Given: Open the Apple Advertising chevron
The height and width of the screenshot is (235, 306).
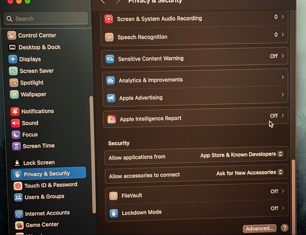Looking at the screenshot, I should 282,95.
